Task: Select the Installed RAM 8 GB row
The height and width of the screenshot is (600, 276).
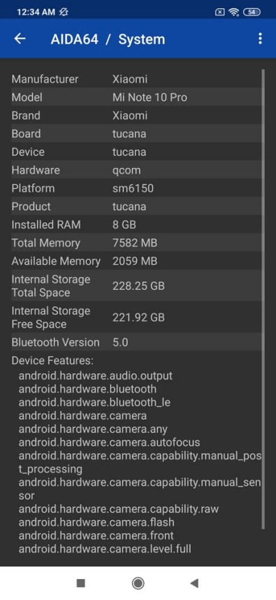Action: 136,225
